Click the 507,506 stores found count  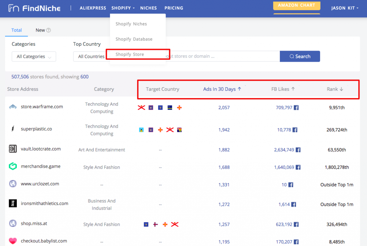click(x=20, y=77)
